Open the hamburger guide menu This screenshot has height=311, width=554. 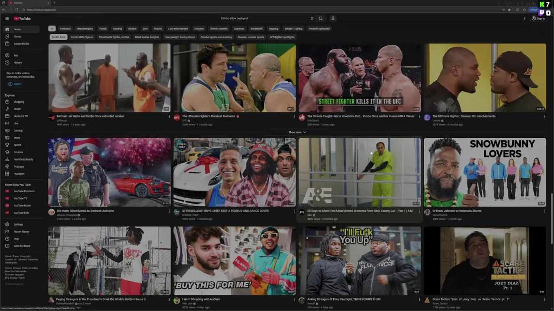[x=7, y=19]
